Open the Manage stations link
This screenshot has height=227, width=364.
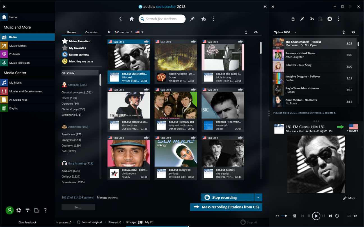click(x=107, y=198)
